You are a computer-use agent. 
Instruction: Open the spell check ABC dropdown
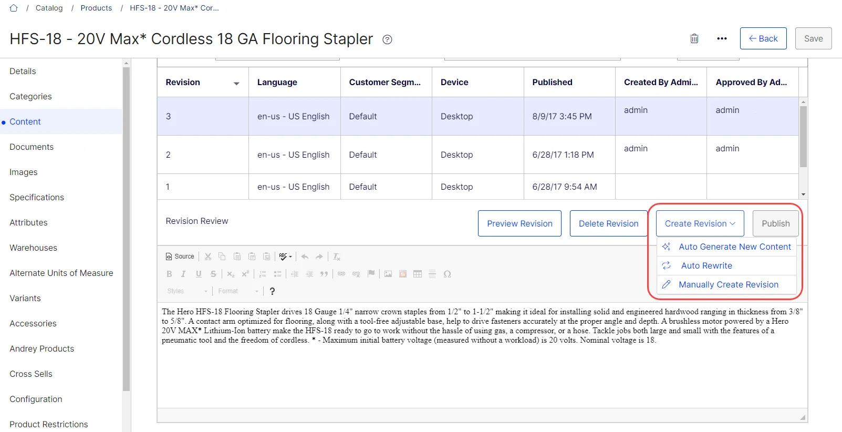coord(285,256)
